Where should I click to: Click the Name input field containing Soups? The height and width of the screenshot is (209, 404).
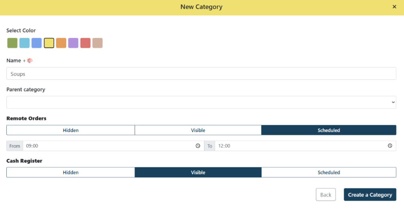(201, 73)
